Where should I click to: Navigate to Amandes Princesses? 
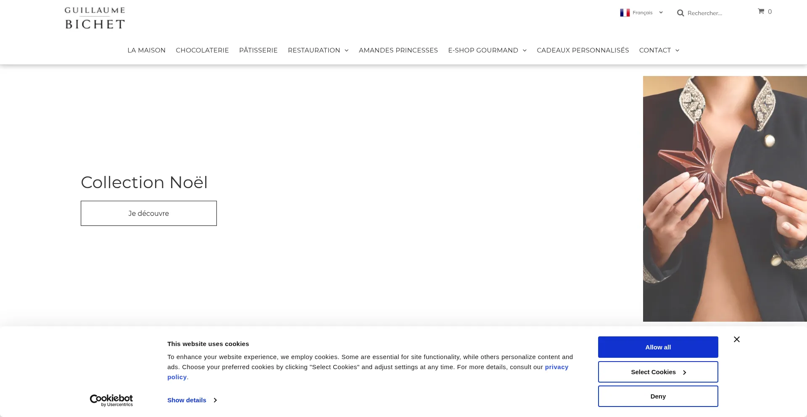398,50
